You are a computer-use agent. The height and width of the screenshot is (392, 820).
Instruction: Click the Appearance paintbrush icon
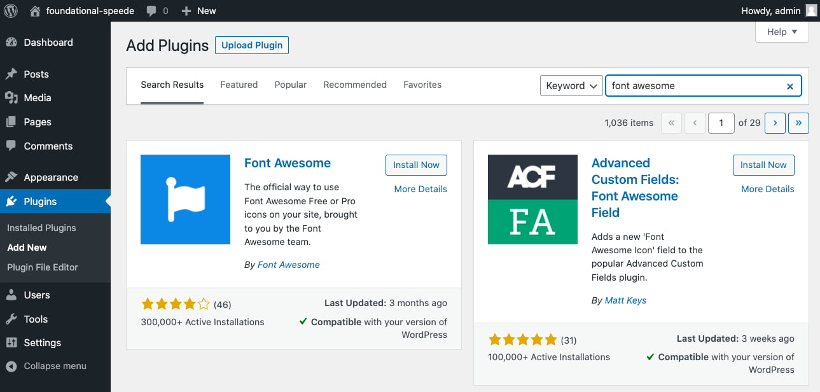tap(11, 178)
